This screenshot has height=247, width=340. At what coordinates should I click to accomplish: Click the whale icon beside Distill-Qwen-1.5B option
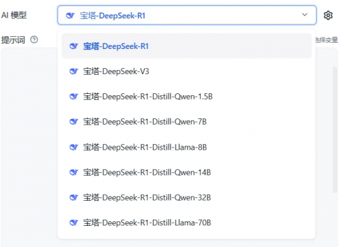[x=73, y=97]
